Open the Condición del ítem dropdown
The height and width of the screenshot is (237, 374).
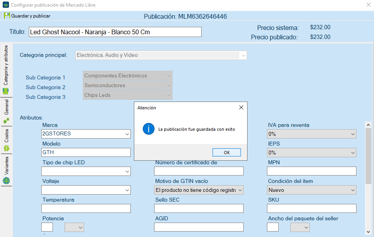click(311, 190)
